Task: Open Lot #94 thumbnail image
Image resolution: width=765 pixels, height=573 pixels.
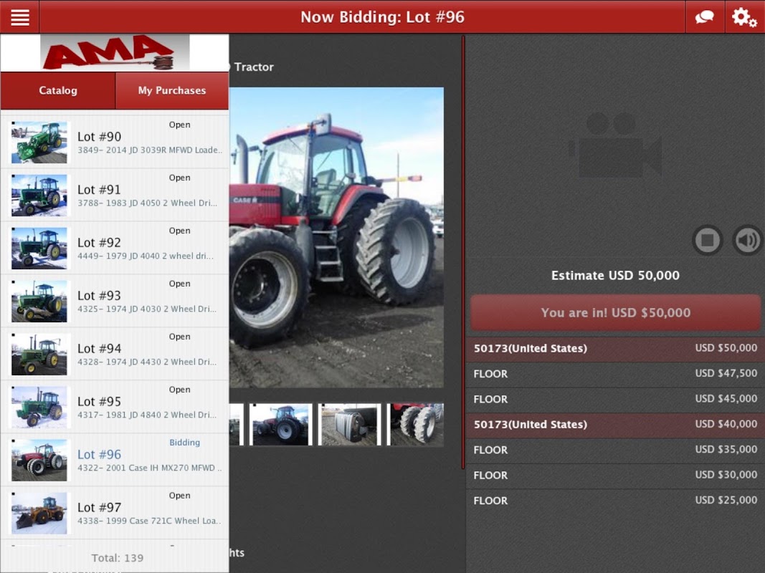Action: coord(39,355)
